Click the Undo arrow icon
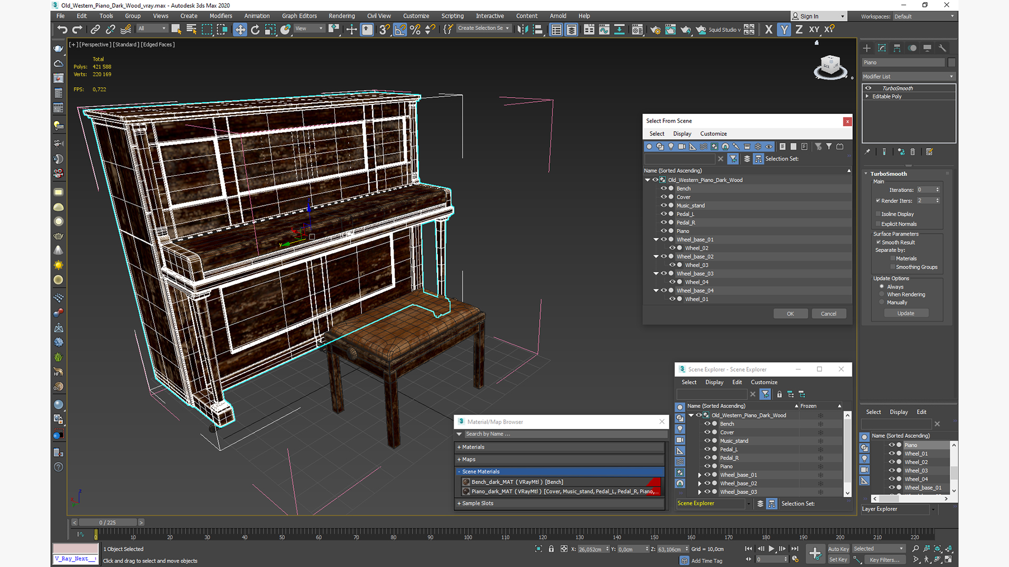1009x567 pixels. 62,29
